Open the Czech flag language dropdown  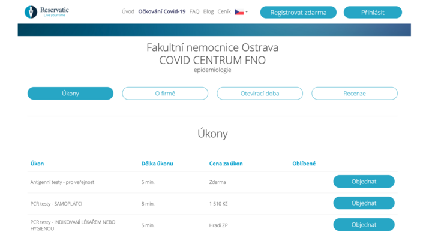pos(241,12)
